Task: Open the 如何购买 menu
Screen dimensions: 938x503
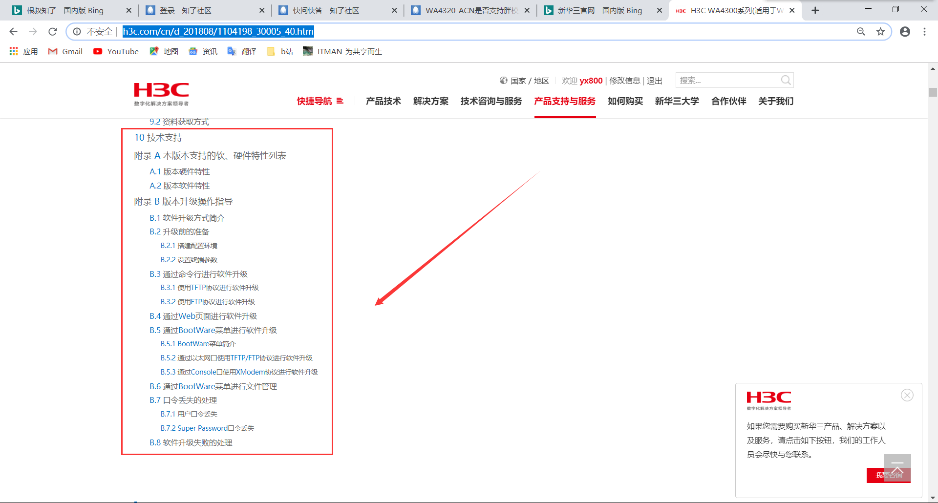Action: pos(625,101)
